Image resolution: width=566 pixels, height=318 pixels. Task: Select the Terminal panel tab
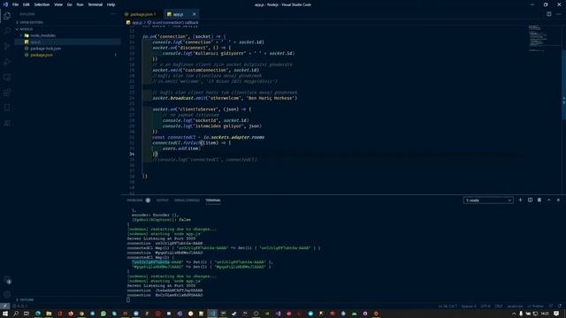point(213,201)
